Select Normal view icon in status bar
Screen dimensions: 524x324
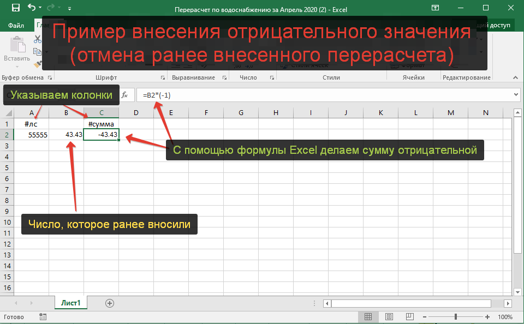click(368, 317)
